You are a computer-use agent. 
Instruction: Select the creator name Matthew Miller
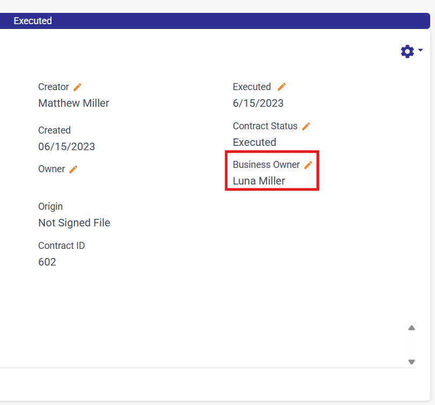click(73, 103)
